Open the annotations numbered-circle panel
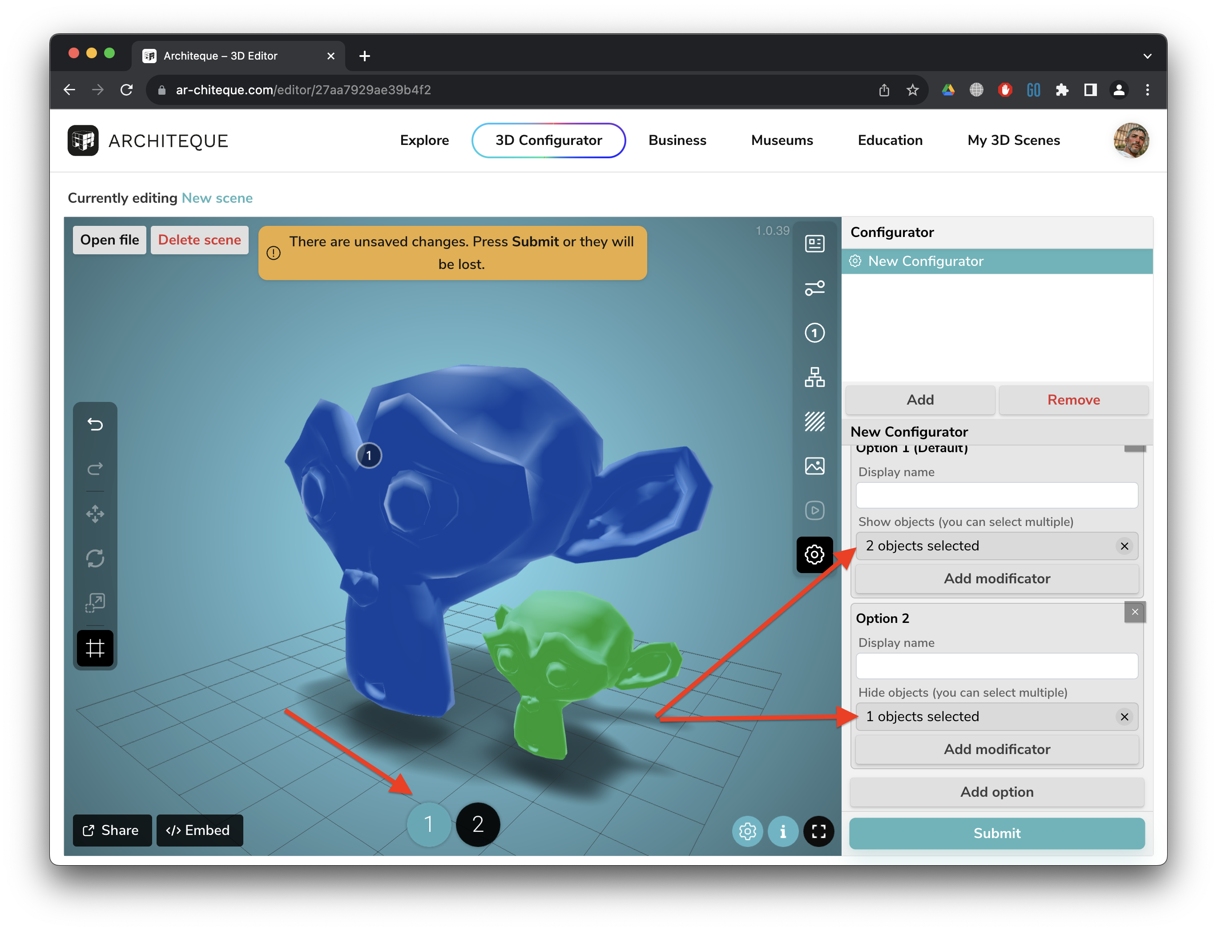 click(x=814, y=333)
